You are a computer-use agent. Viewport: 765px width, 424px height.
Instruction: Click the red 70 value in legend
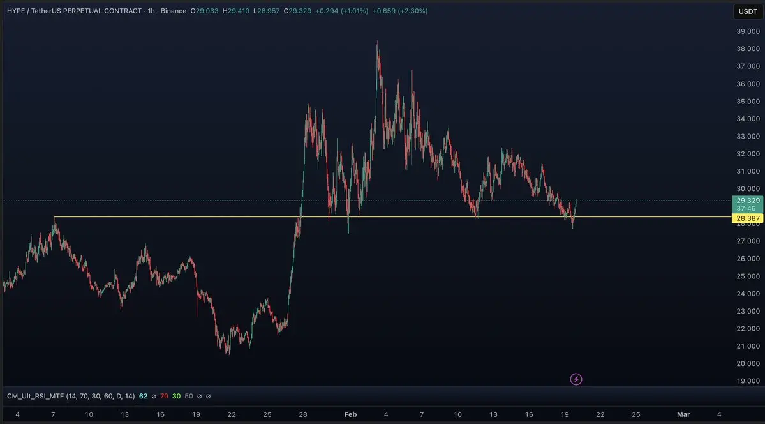click(x=165, y=396)
